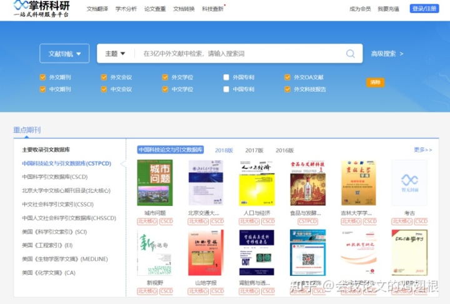Uncheck the 中文期刊 checkbox
Viewport: 450px width, 304px height.
tap(42, 89)
